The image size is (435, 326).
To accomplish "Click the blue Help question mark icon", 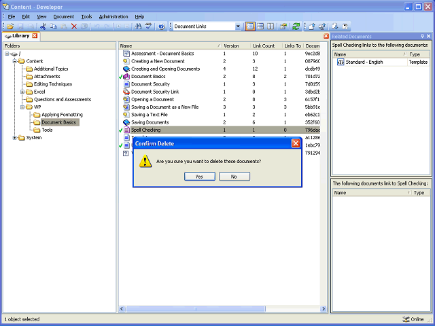I will [162, 26].
